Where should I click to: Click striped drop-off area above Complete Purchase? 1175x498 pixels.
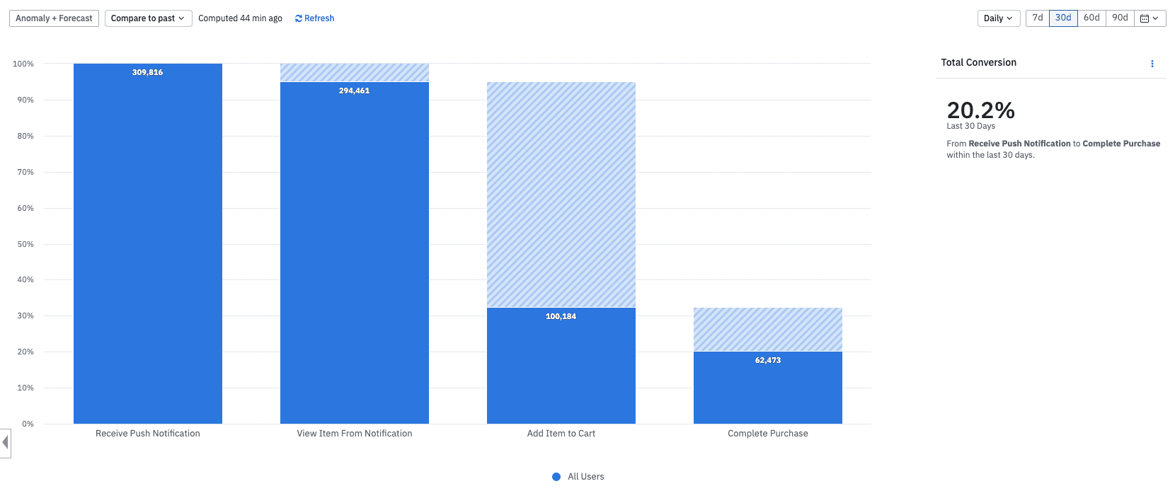768,329
